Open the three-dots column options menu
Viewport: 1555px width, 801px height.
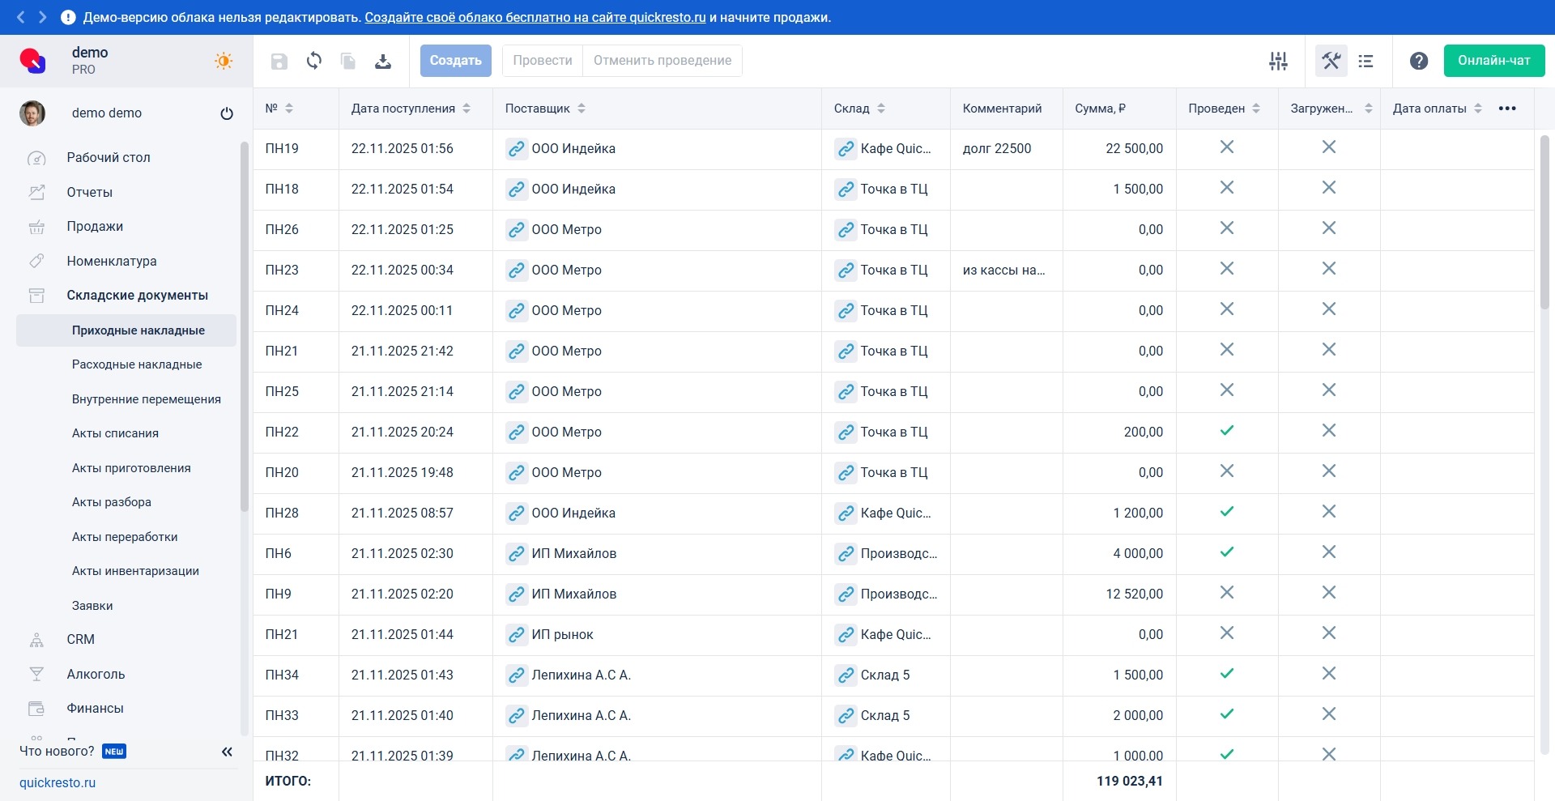[1506, 109]
